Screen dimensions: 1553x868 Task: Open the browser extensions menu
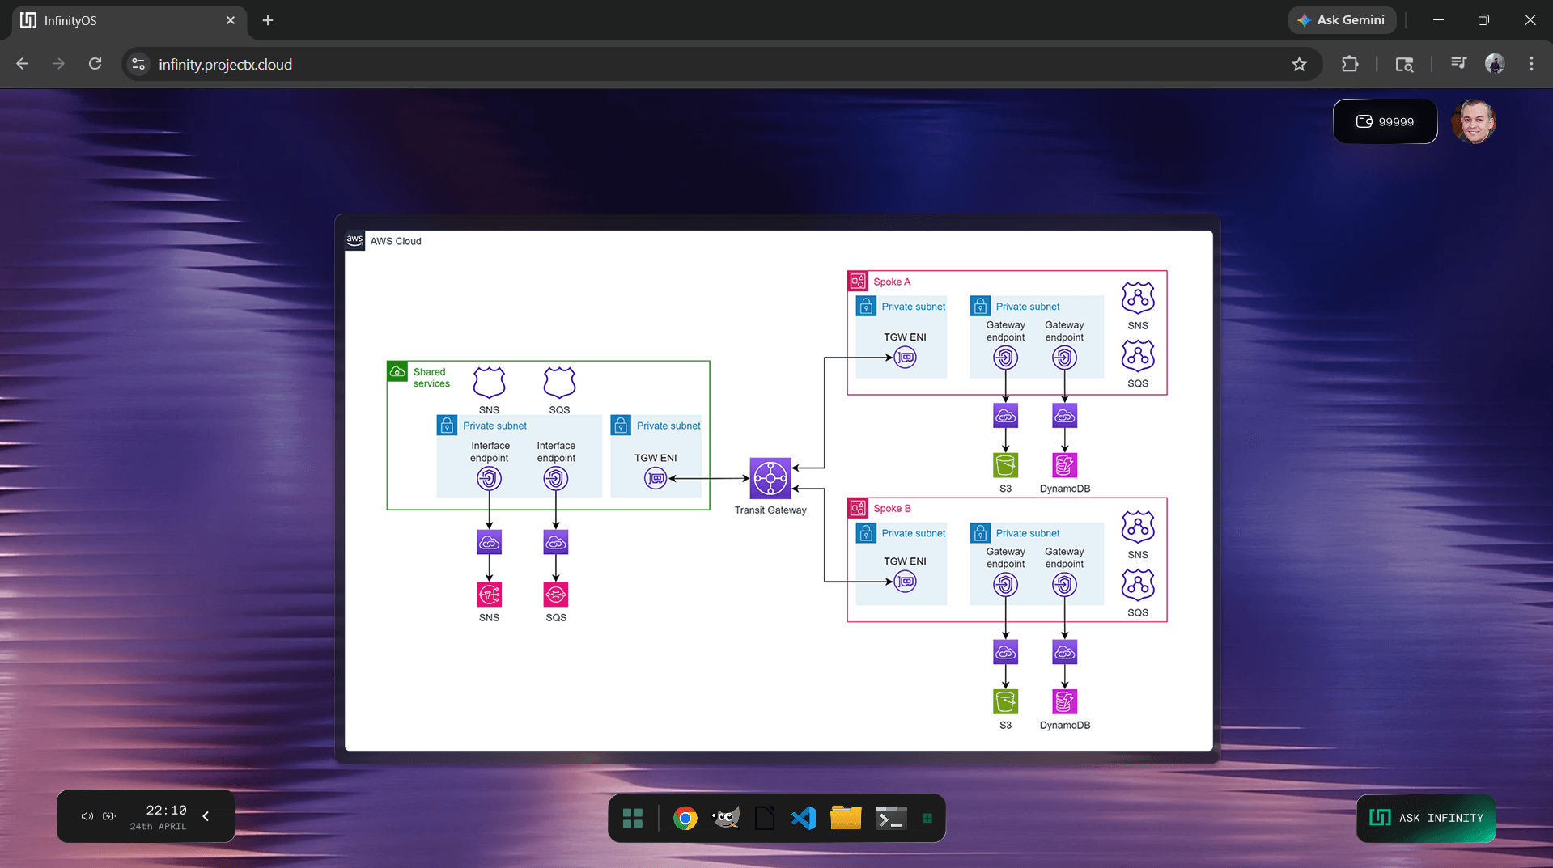tap(1350, 64)
